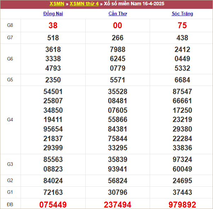The width and height of the screenshot is (213, 209).
Task: Click G6 number 0779
Action: click(117, 68)
